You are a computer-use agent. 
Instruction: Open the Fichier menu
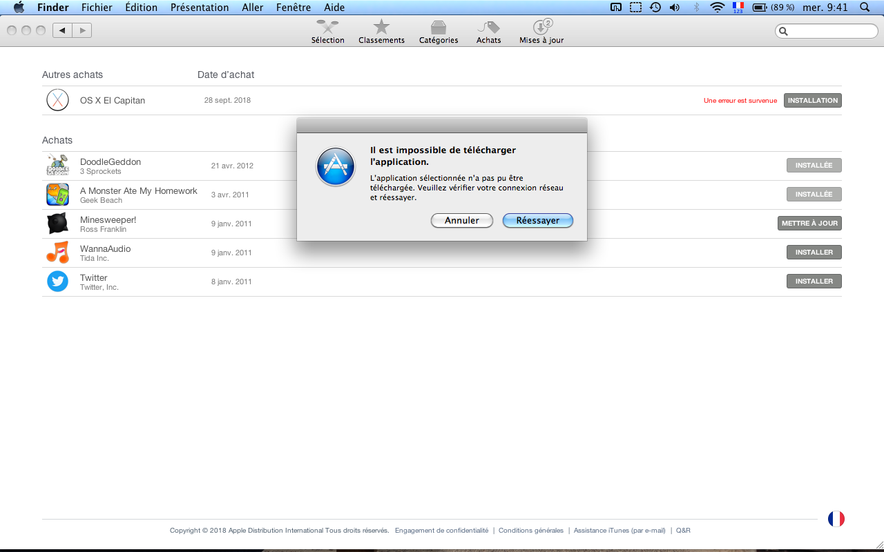coord(97,8)
